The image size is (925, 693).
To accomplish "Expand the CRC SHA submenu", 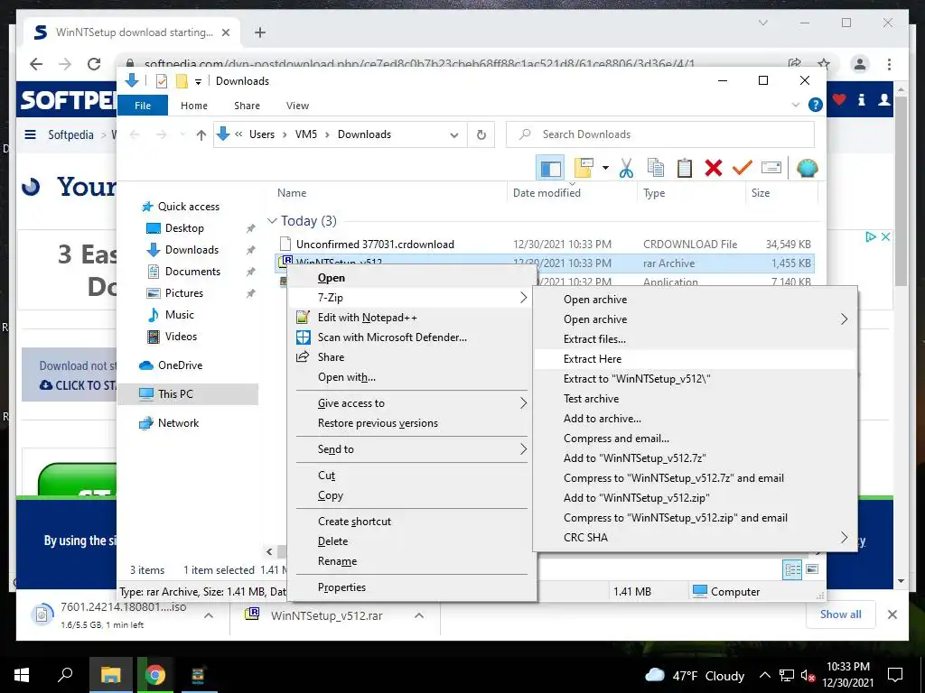I will (x=695, y=538).
